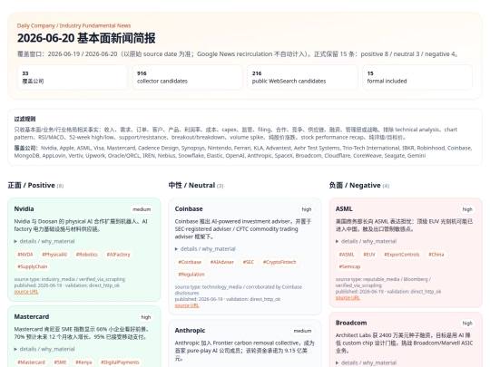The width and height of the screenshot is (490, 367).
Task: Click the #Coinbase tag
Action: (x=190, y=262)
